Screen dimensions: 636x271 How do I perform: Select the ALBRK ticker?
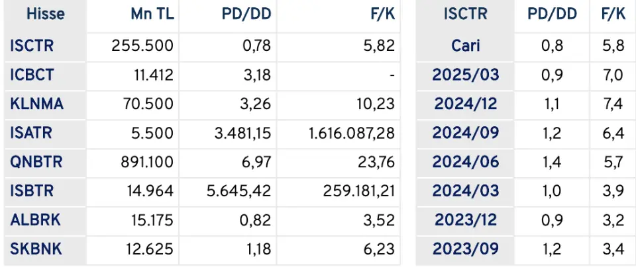35,220
